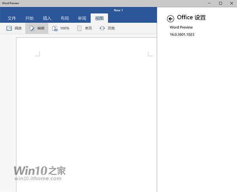Switch to the 布局 (Layout) tab

coord(65,18)
